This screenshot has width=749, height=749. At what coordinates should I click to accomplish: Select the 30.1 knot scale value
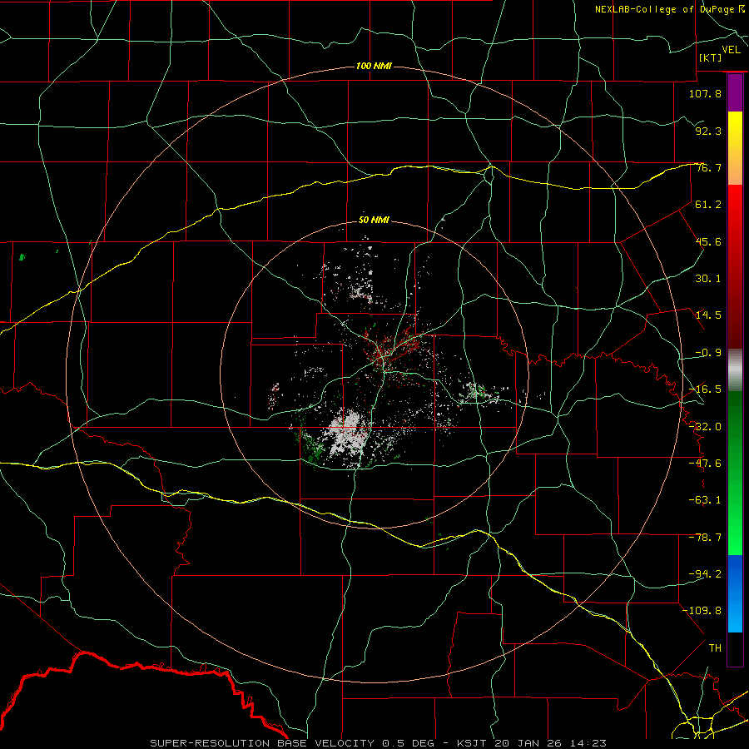point(708,279)
